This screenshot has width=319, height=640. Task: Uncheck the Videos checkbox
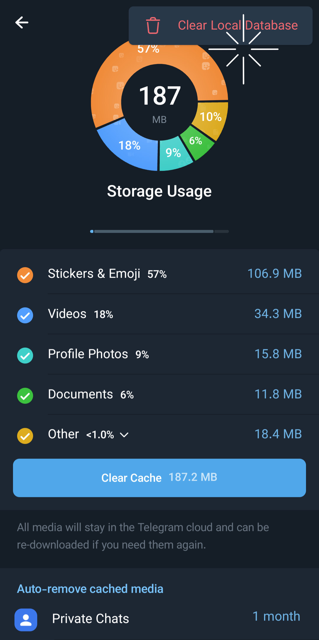pos(25,315)
